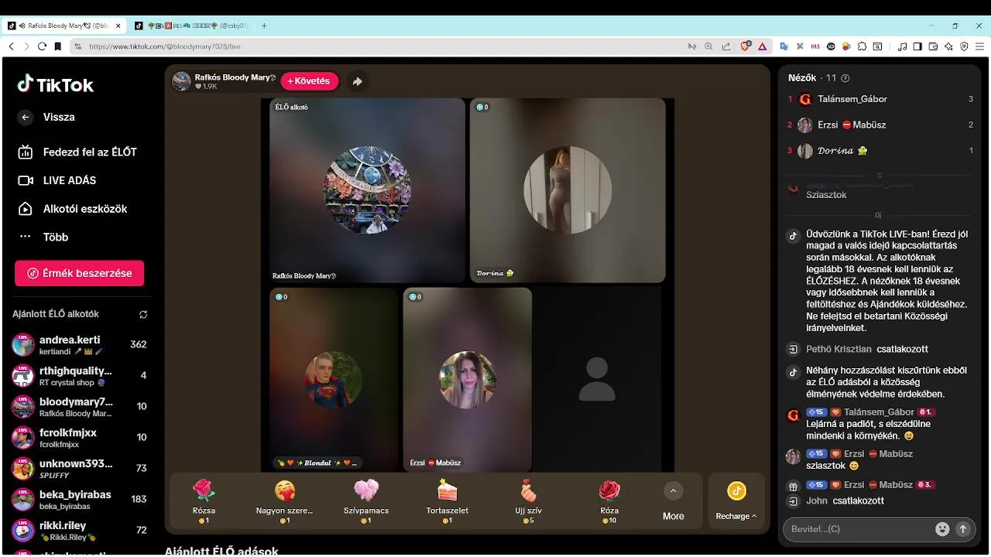Click browser back button
This screenshot has height=557, width=991.
[11, 46]
